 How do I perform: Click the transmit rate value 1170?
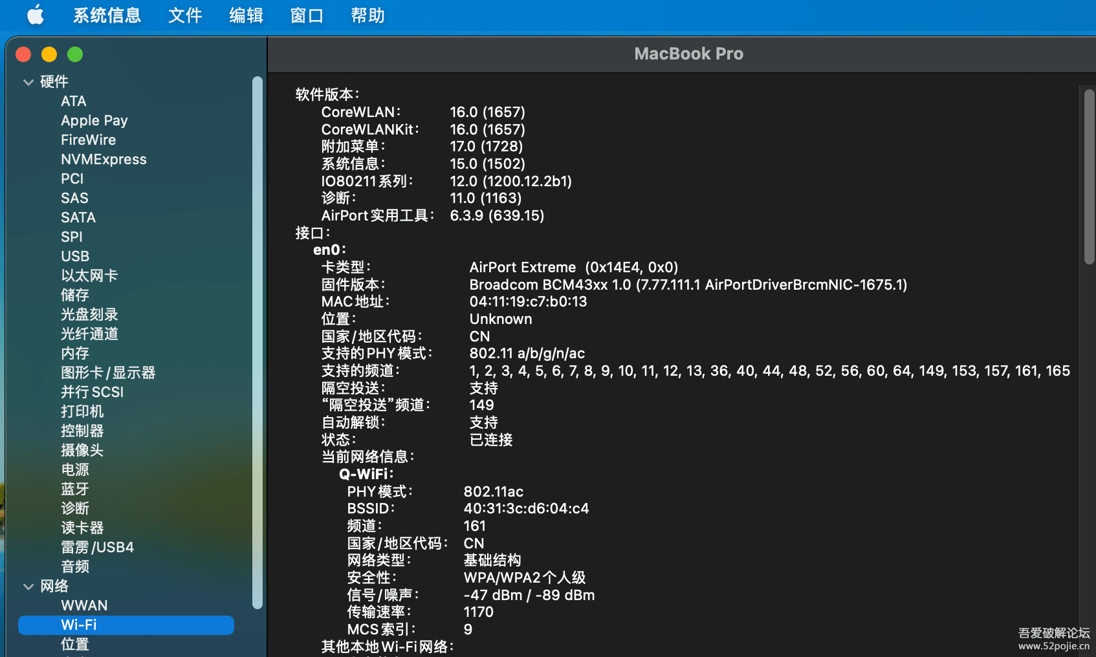click(478, 612)
